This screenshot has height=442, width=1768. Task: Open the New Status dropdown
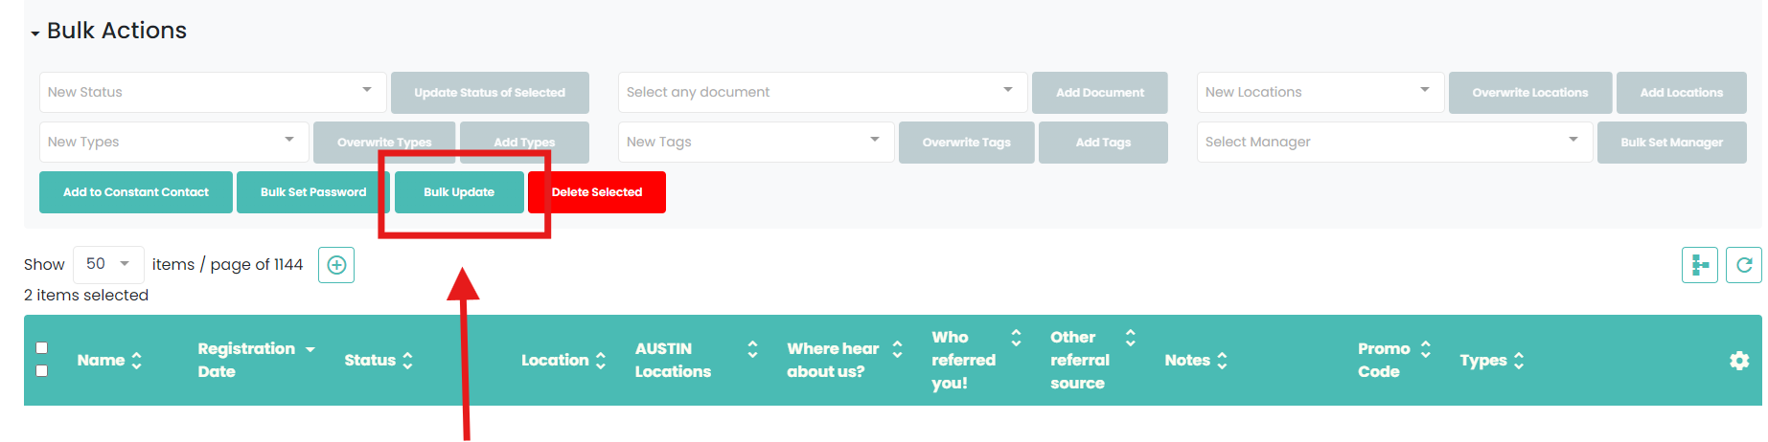[x=212, y=92]
